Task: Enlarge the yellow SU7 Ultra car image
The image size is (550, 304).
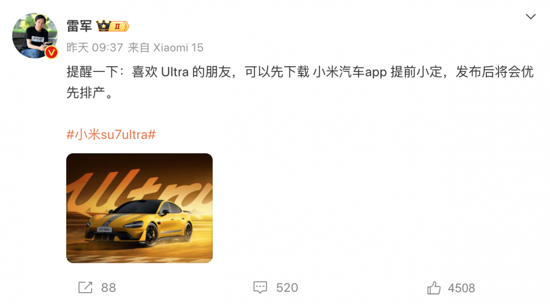Action: (x=139, y=208)
